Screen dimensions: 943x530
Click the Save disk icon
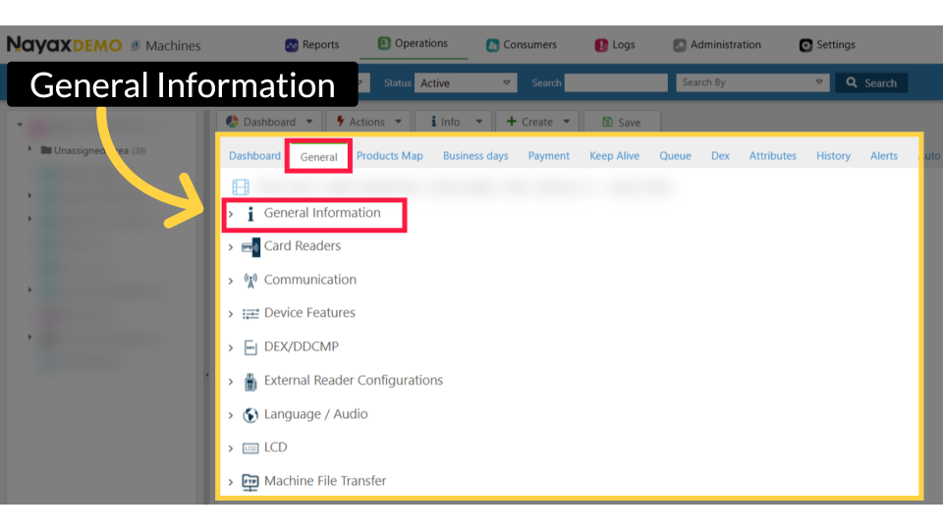click(x=607, y=122)
